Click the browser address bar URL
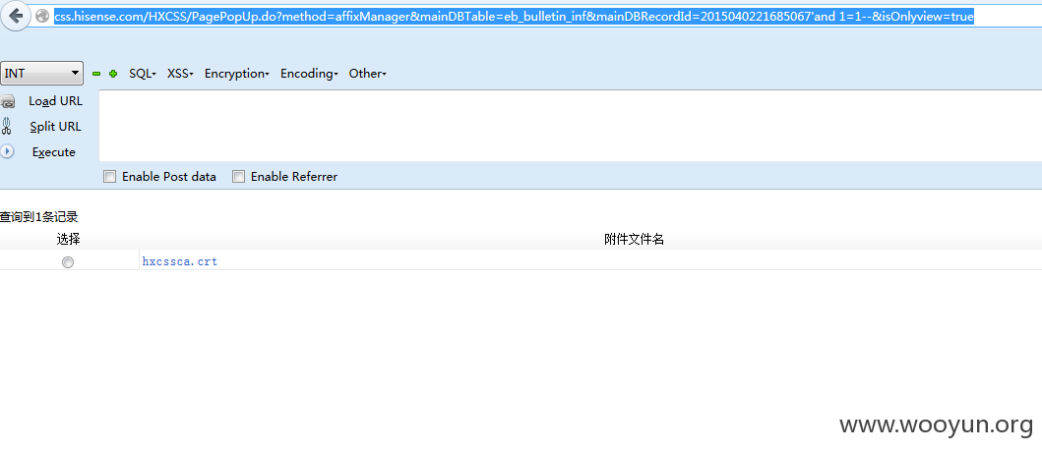The image size is (1042, 453). (x=515, y=17)
